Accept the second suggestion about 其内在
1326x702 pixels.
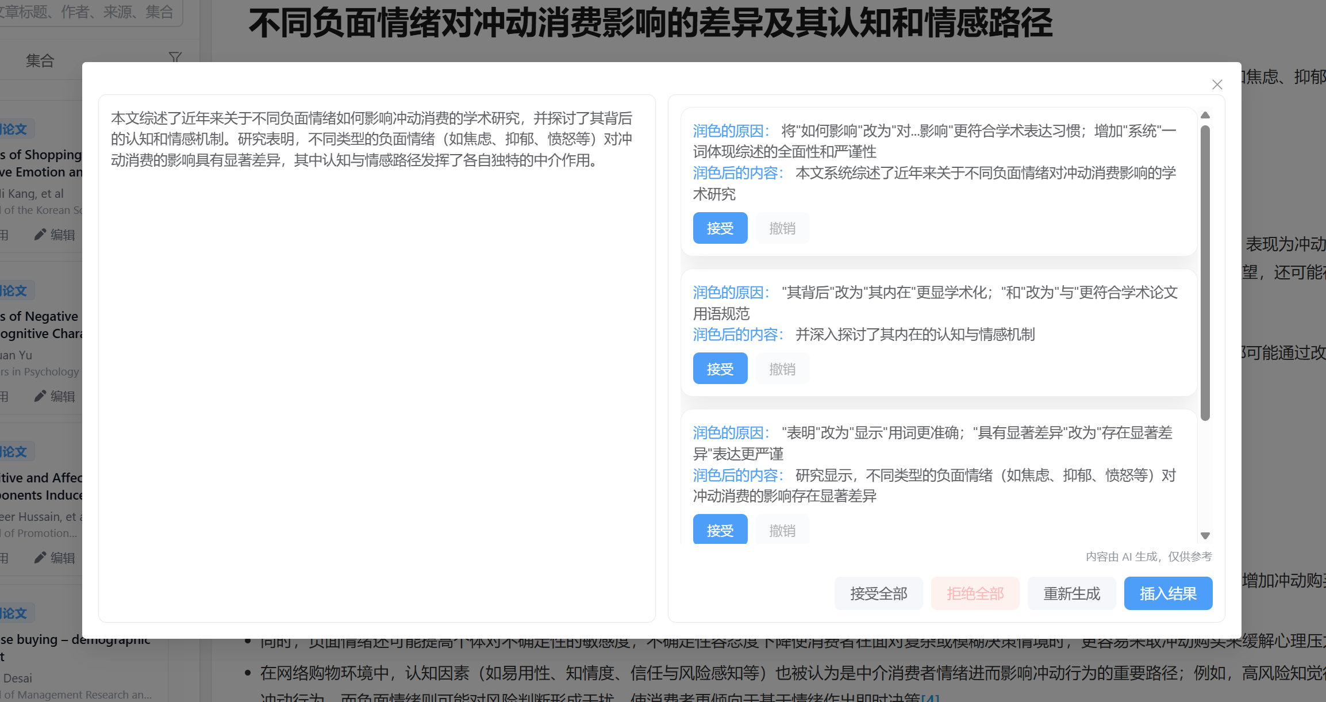tap(720, 369)
